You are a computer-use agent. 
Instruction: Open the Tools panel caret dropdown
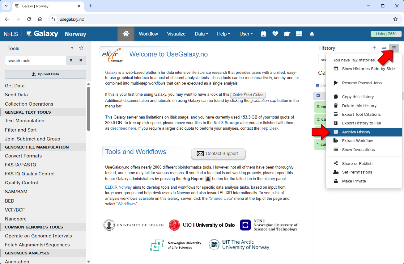(72, 48)
